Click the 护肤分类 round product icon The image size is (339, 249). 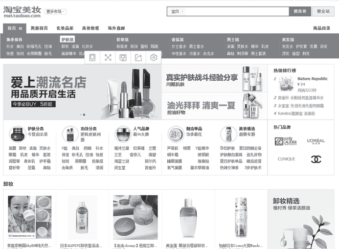pos(17,134)
